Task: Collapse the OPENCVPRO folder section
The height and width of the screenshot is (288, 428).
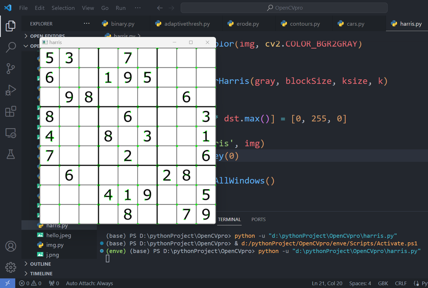Action: 31,46
